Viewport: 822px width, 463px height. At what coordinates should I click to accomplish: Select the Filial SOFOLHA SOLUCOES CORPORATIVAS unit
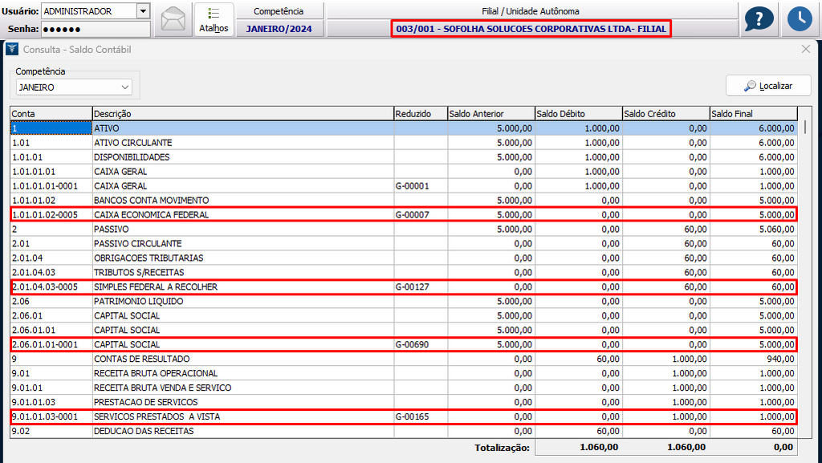[531, 29]
